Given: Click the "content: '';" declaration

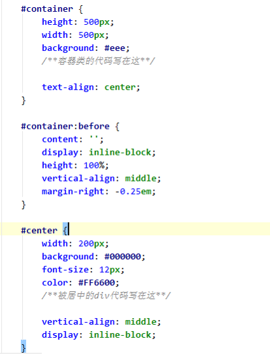Looking at the screenshot, I should (73, 139).
